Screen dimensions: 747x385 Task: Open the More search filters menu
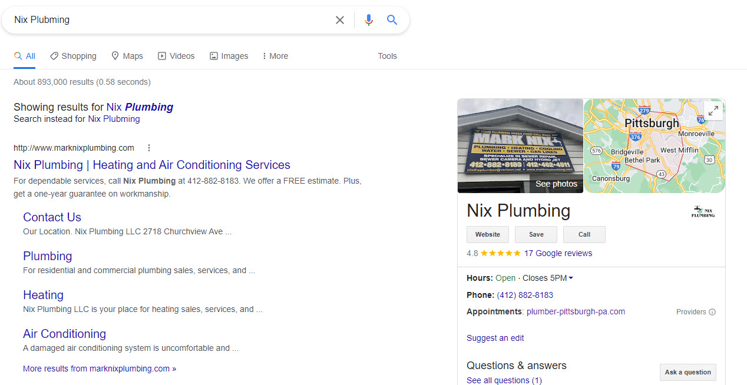click(275, 56)
